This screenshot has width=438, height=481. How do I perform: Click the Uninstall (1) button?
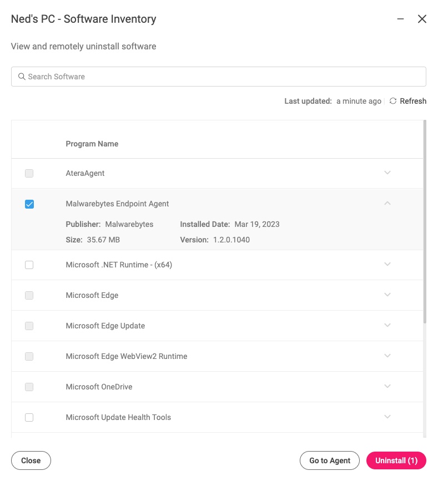coord(396,460)
